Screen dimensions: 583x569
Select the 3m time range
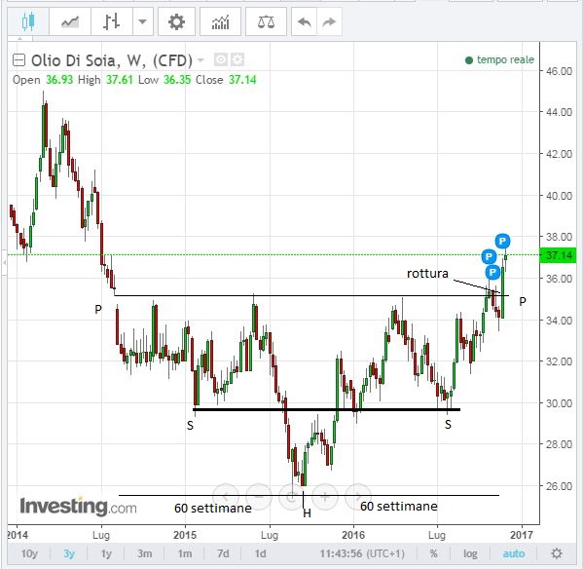coord(145,553)
